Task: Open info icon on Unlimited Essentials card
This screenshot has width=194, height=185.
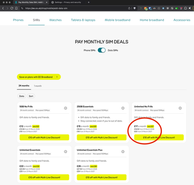Action: point(65,152)
